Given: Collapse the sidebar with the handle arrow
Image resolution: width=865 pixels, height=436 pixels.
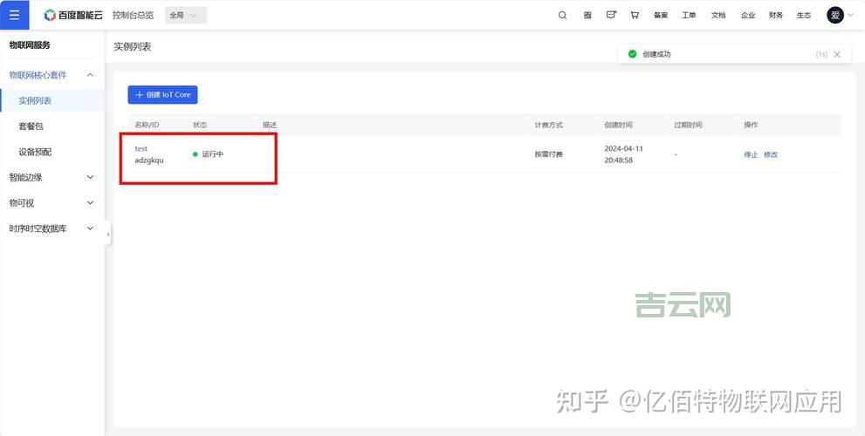Looking at the screenshot, I should point(107,235).
